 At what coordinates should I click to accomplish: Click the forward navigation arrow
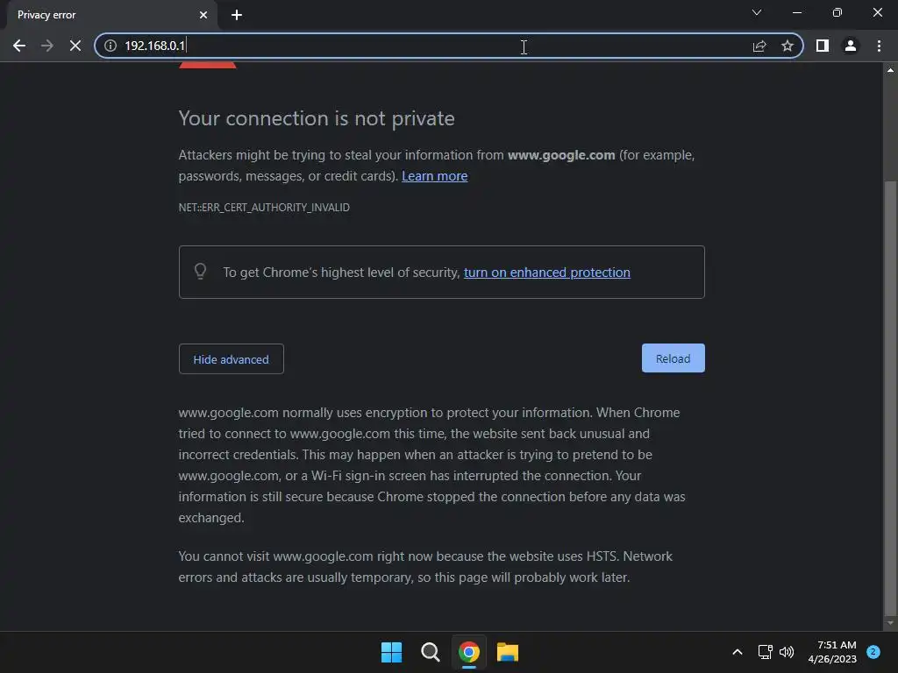pos(47,46)
